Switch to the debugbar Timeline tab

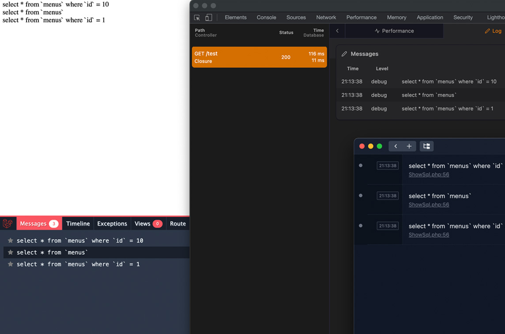78,223
